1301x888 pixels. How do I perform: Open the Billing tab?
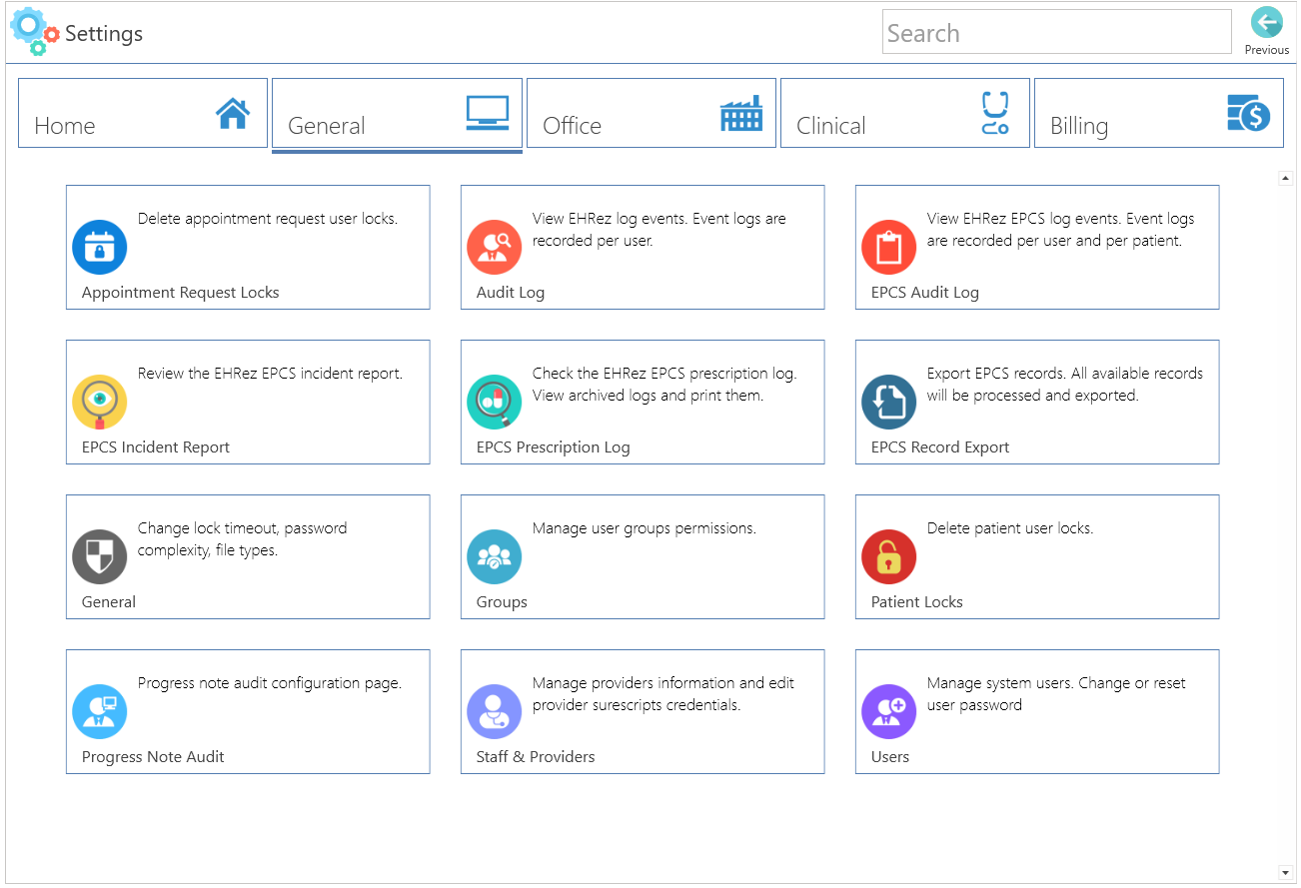(x=1159, y=113)
